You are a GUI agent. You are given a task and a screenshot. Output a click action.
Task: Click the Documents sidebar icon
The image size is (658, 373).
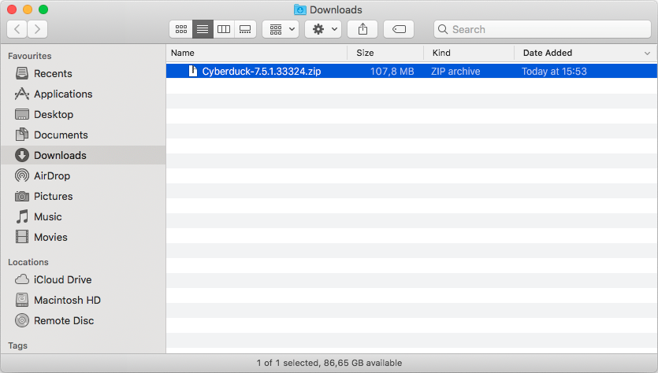[x=22, y=135]
